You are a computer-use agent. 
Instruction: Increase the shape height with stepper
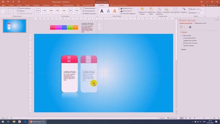tap(204, 9)
